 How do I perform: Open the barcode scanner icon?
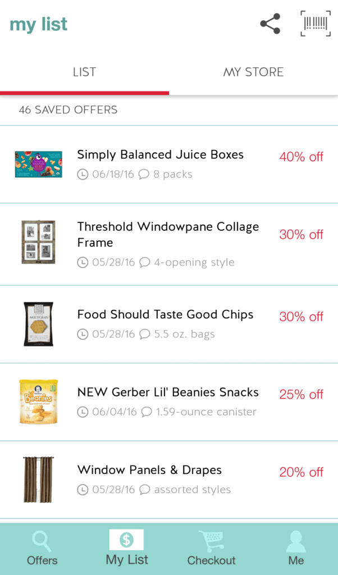[315, 24]
